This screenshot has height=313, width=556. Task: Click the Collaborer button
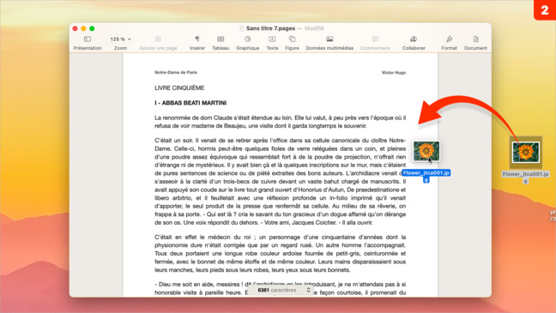click(x=414, y=43)
